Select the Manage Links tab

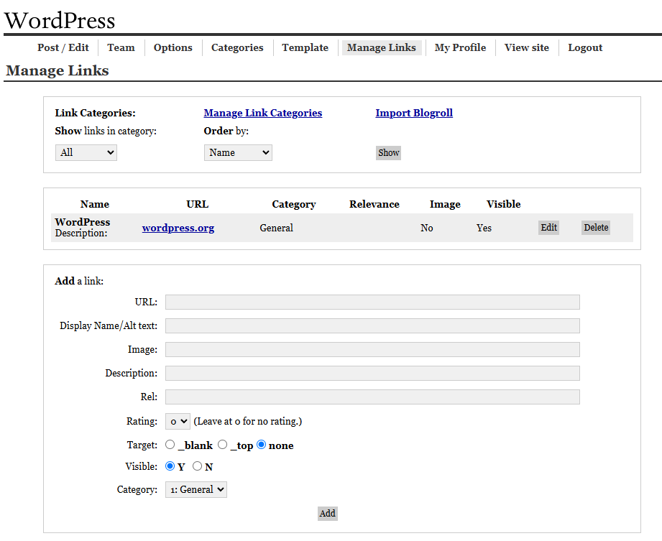pyautogui.click(x=382, y=47)
